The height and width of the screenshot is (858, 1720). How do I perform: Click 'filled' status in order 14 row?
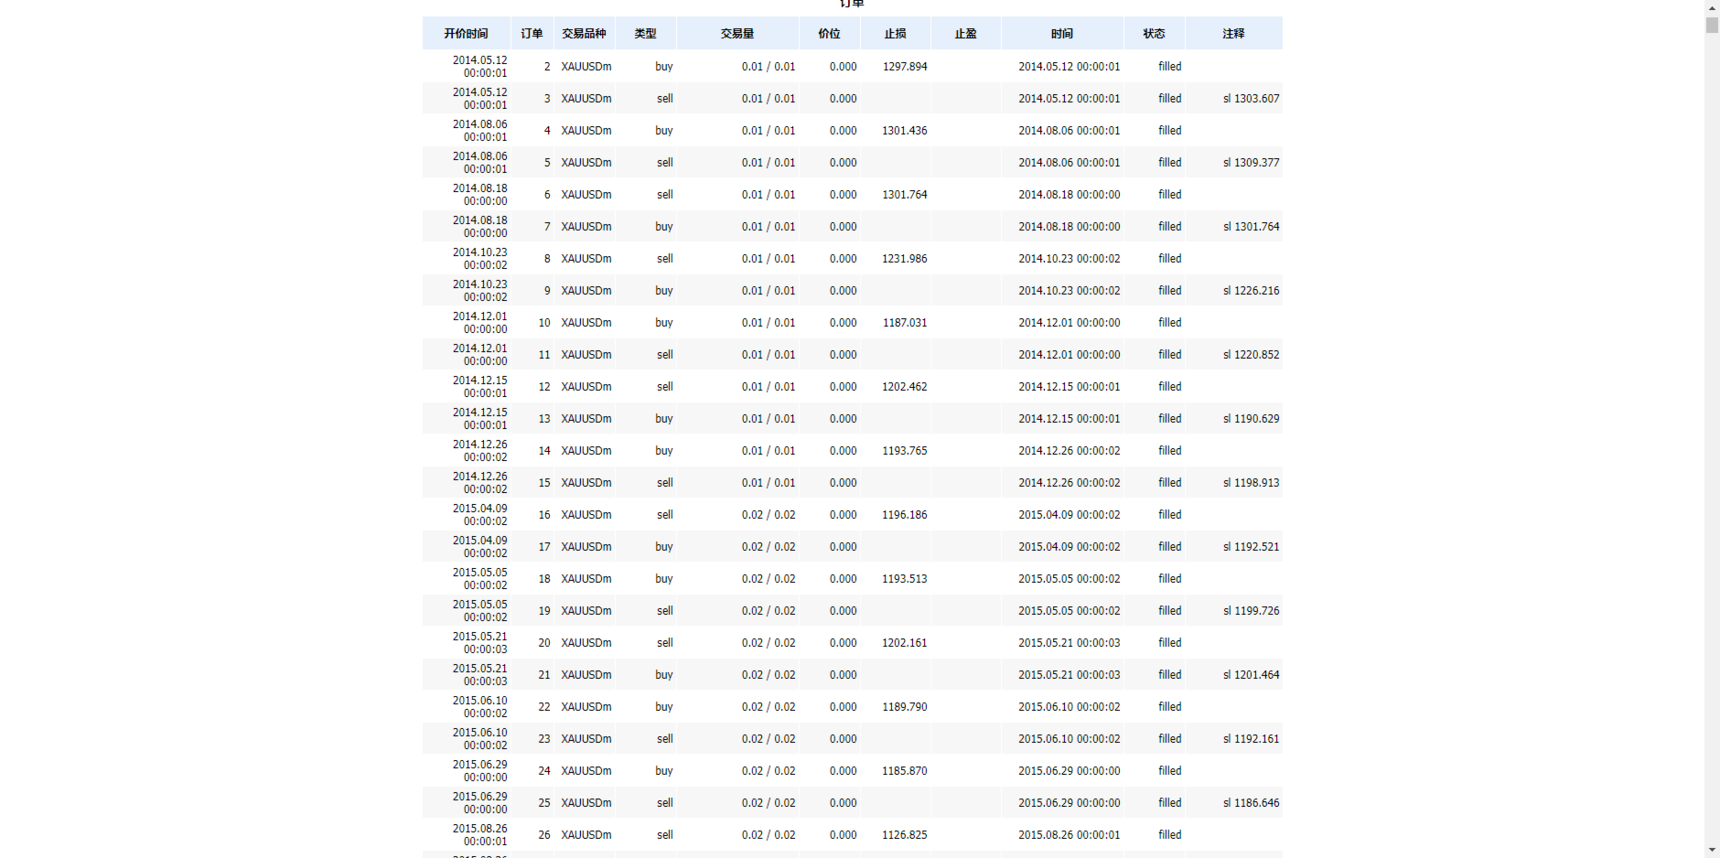click(1170, 451)
